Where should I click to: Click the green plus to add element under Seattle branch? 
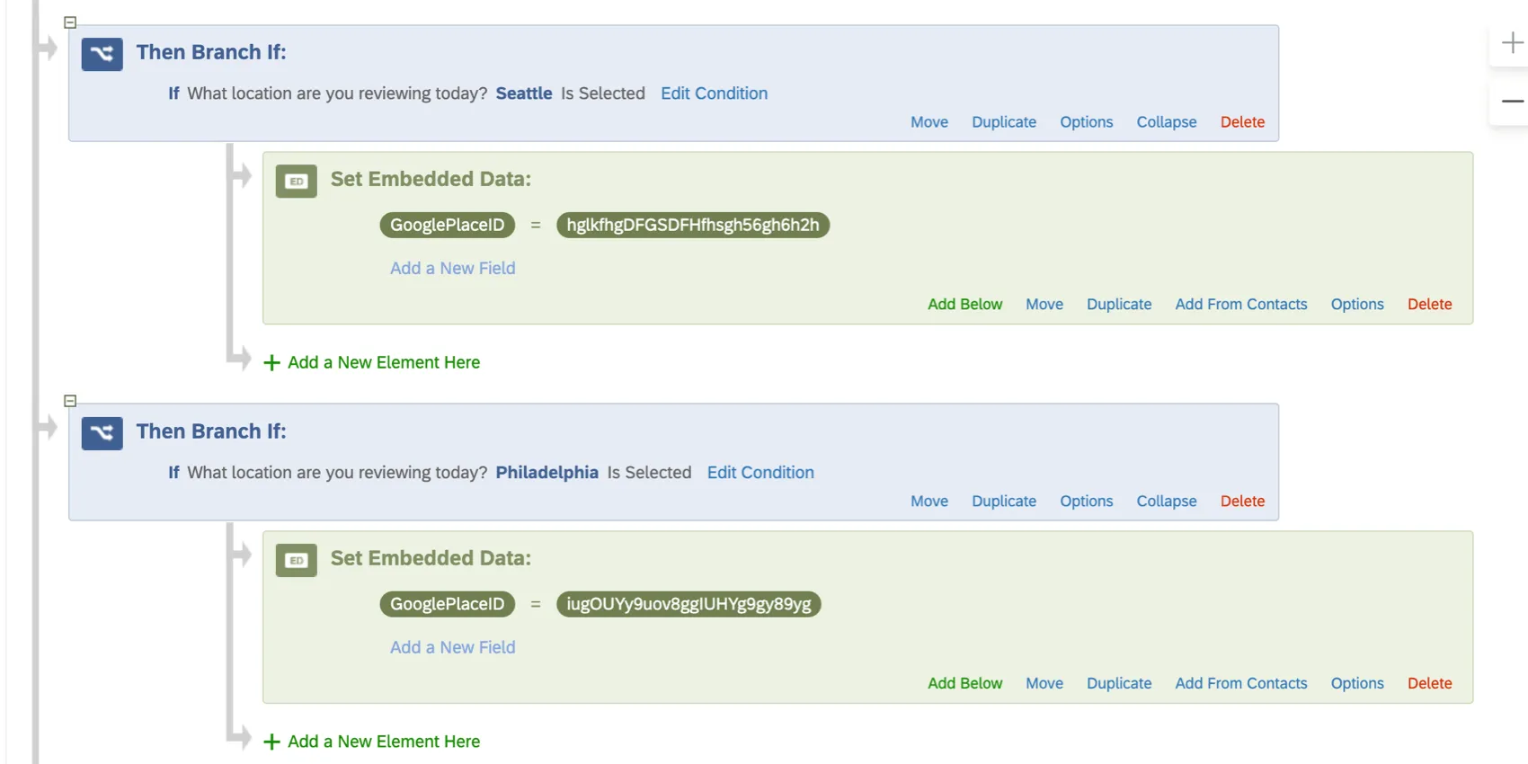point(271,362)
